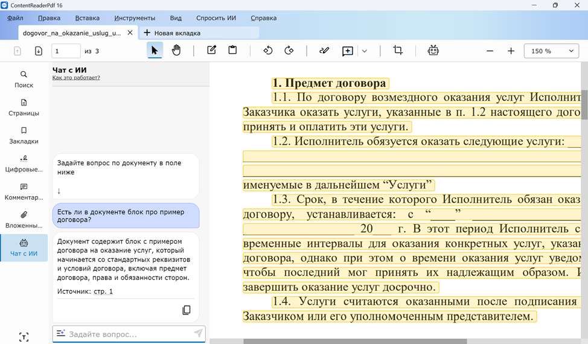Rotate page counterclockwise
This screenshot has height=344, width=588.
(x=268, y=51)
